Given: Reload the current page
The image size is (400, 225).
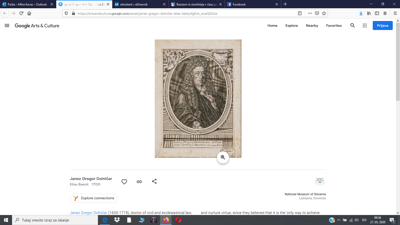Looking at the screenshot, I should coord(21,13).
